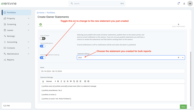Click the Select Portfolio(s) step marker
This screenshot has height=110, width=194.
[x=178, y=24]
